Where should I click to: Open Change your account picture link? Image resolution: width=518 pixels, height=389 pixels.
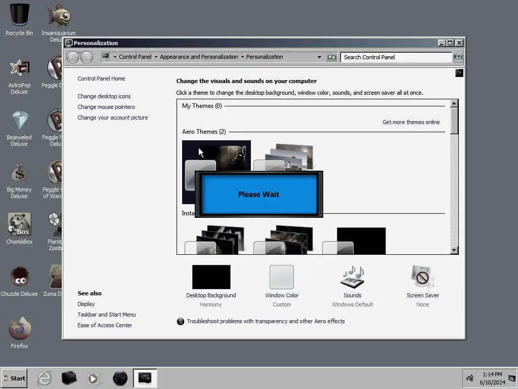[113, 118]
